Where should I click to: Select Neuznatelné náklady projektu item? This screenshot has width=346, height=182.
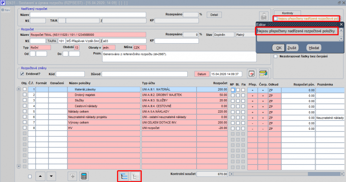tap(104, 117)
